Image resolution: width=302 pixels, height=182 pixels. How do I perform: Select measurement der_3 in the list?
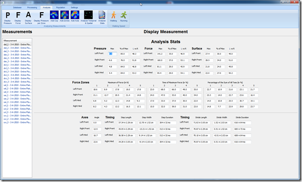pyautogui.click(x=17, y=61)
